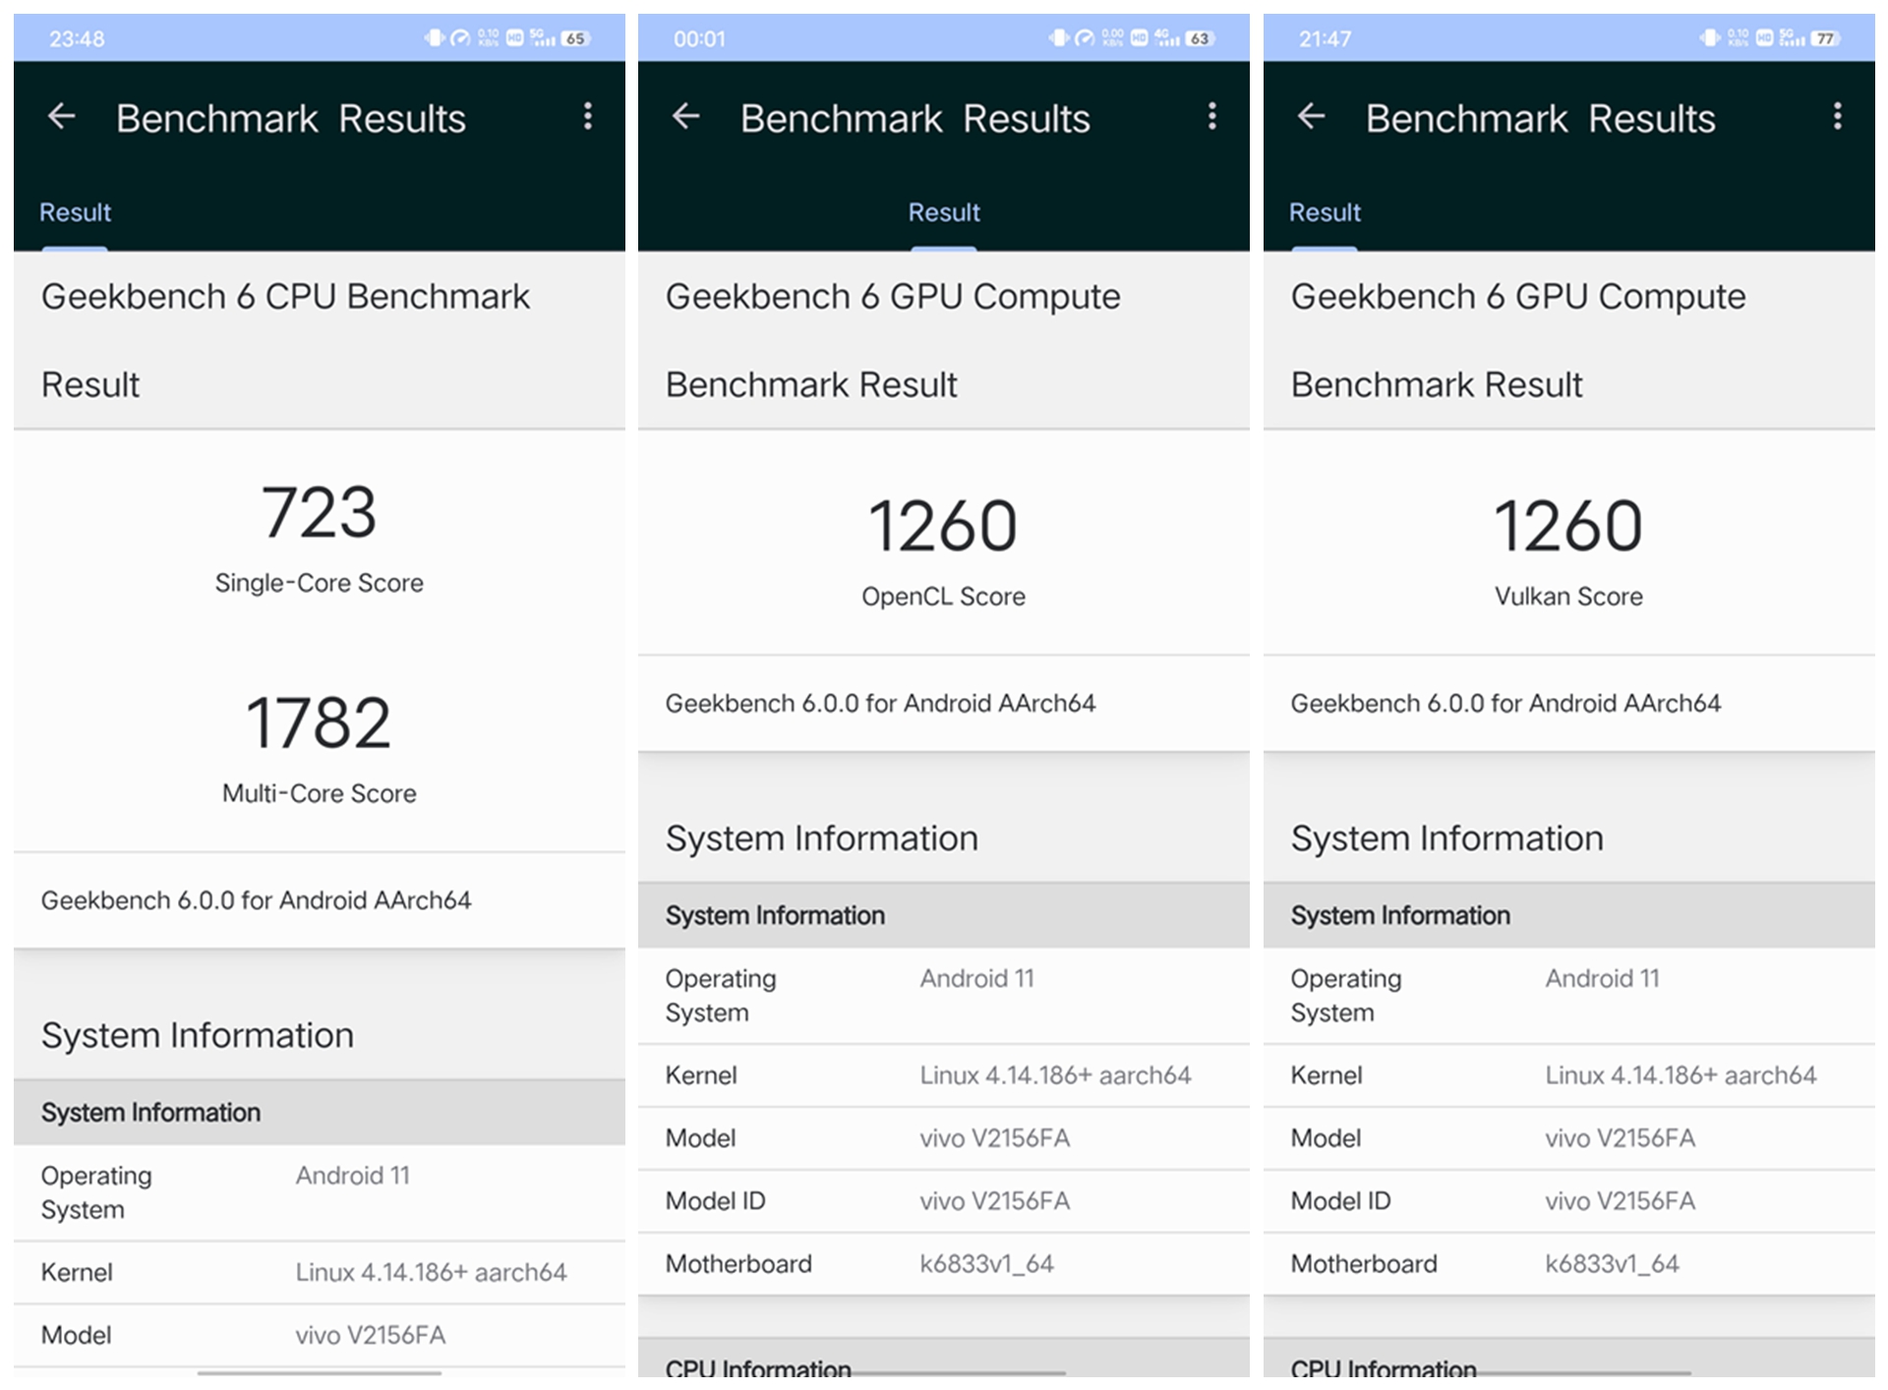The width and height of the screenshot is (1888, 1390).
Task: Tap the Geekbench 6 CPU Benchmark title
Action: pyautogui.click(x=285, y=296)
